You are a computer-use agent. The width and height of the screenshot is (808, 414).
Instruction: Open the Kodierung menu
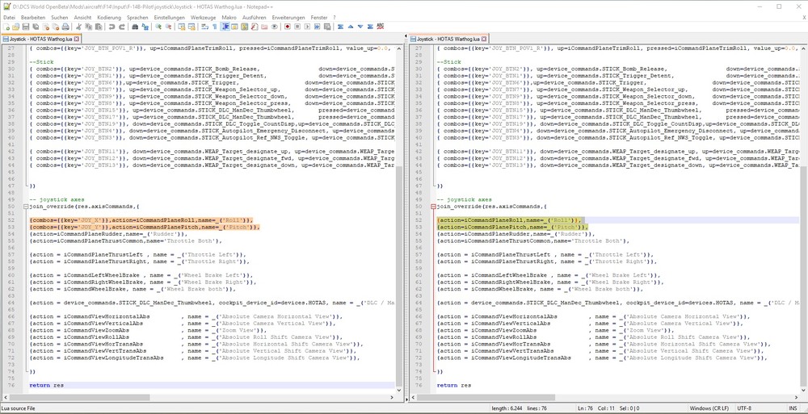pyautogui.click(x=108, y=16)
